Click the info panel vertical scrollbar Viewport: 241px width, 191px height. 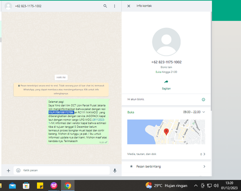[x=211, y=61]
